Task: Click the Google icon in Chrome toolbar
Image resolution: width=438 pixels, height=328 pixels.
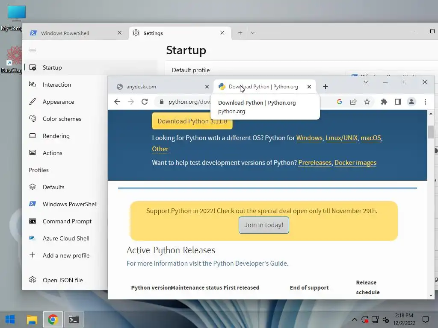Action: pos(339,102)
